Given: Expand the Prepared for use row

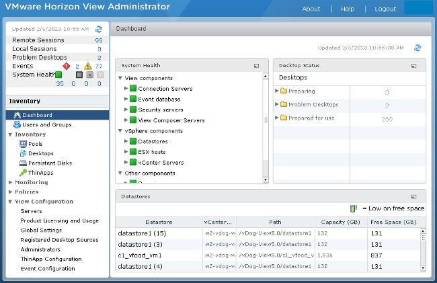Looking at the screenshot, I should tap(277, 118).
